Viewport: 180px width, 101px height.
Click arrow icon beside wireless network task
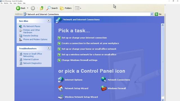pyautogui.click(x=59, y=55)
